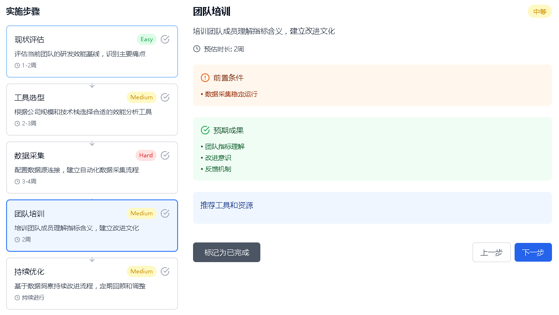This screenshot has width=559, height=315.
Task: Select the 数据采集 step title
Action: tap(29, 156)
